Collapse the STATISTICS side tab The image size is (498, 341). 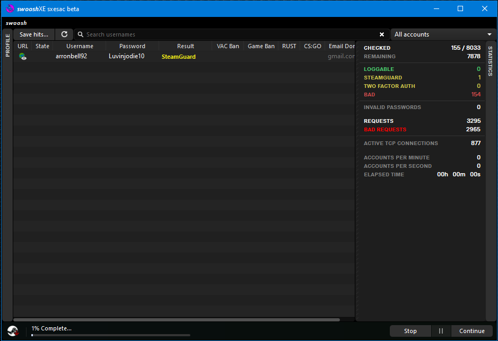coord(490,61)
